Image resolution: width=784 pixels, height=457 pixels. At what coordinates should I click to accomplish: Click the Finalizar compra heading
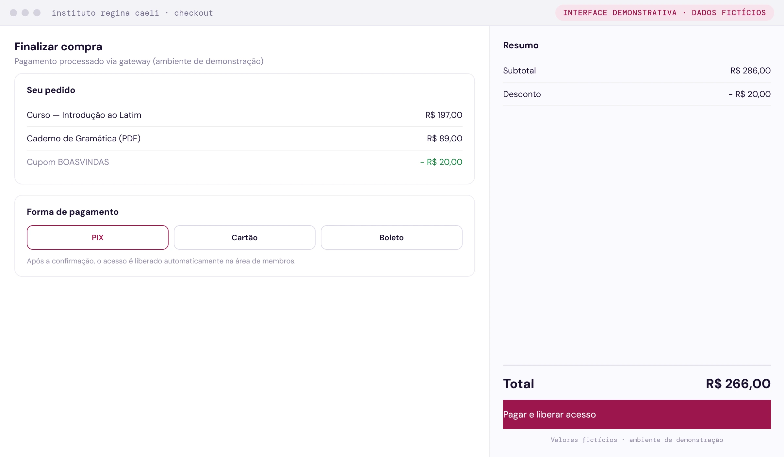[58, 47]
